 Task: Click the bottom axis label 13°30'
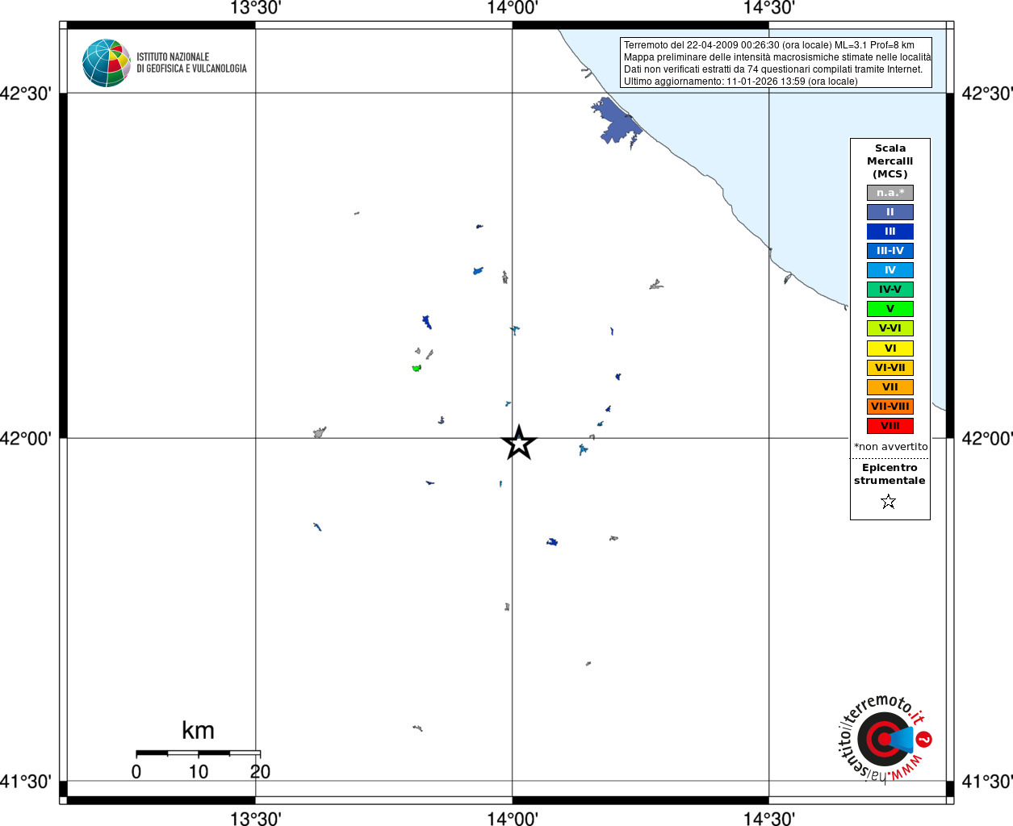pyautogui.click(x=256, y=819)
